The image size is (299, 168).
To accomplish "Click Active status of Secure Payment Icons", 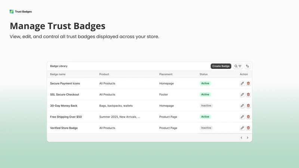I will coord(205,83).
